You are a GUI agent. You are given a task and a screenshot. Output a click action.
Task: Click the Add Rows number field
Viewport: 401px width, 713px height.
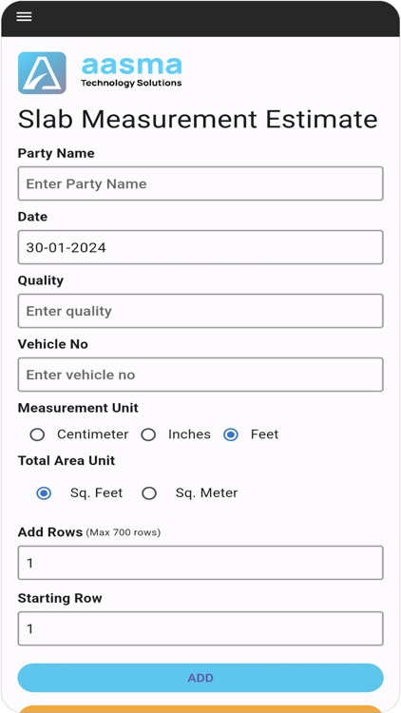(x=200, y=563)
